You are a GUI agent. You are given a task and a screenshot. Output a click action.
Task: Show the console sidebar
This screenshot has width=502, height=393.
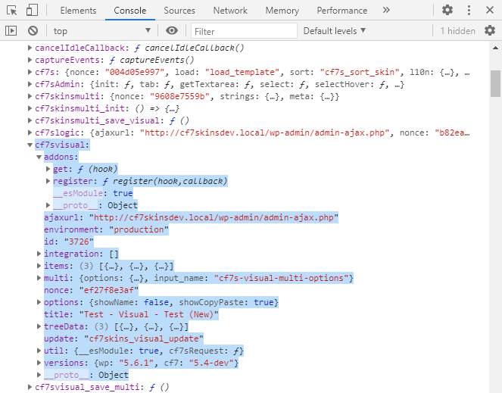click(x=11, y=30)
